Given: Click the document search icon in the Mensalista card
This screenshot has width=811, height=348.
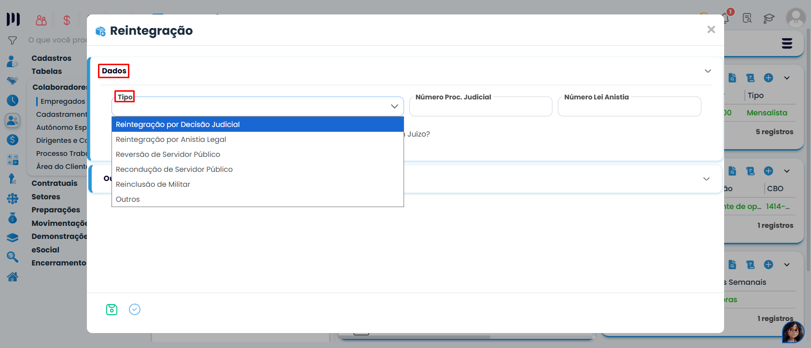Looking at the screenshot, I should pos(732,78).
